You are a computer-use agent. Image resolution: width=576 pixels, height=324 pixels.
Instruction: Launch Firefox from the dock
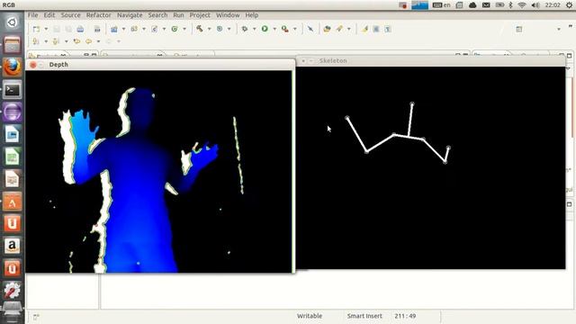click(12, 67)
